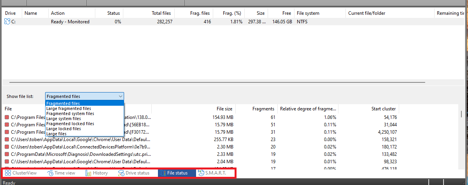The height and width of the screenshot is (185, 468).
Task: Click the red file icon of the 154.93 MB file
Action: (x=7, y=117)
